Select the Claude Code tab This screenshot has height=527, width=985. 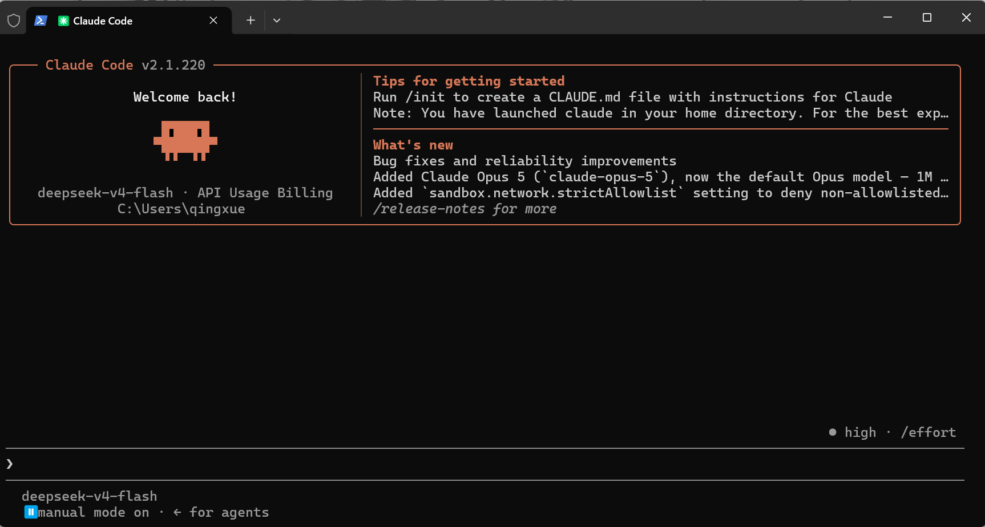129,21
